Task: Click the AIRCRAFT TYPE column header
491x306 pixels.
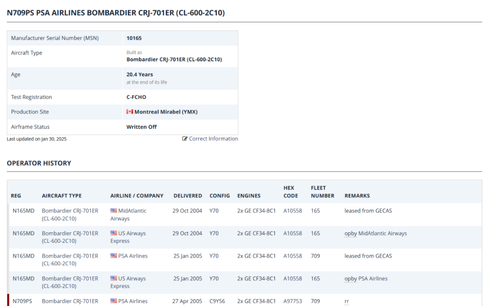Action: tap(62, 196)
